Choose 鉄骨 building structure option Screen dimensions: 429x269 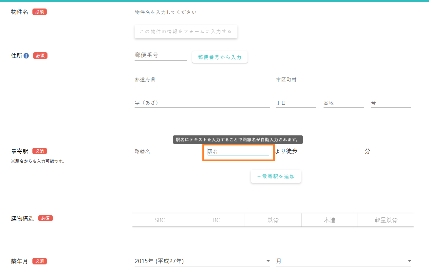pos(273,220)
